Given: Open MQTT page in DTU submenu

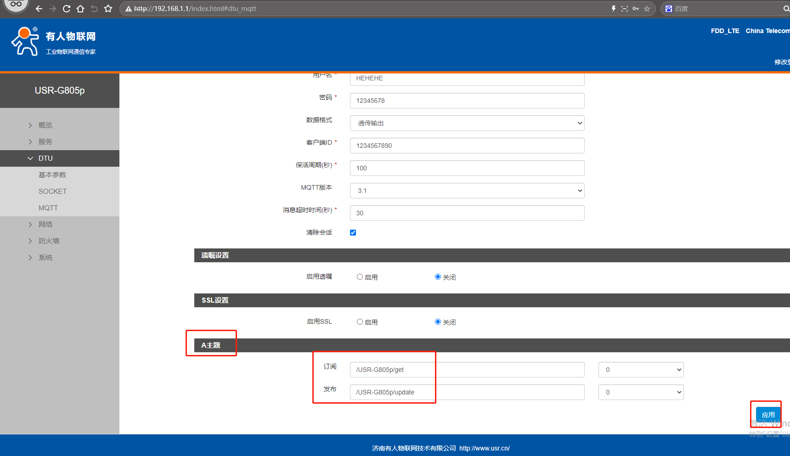Looking at the screenshot, I should 48,208.
